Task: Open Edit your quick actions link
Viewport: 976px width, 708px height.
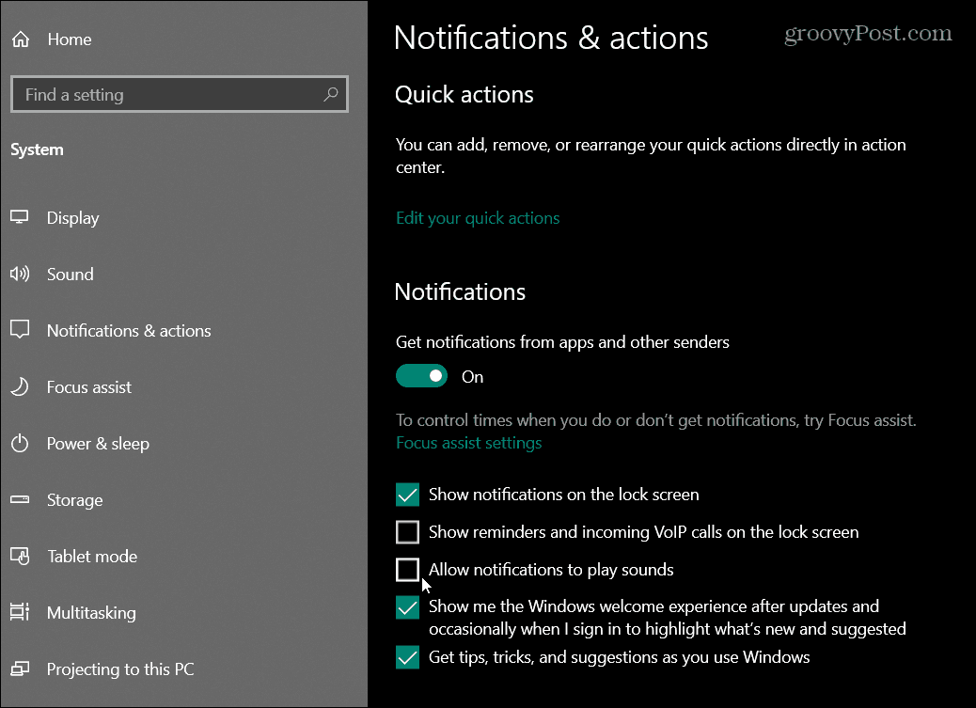Action: pos(478,218)
